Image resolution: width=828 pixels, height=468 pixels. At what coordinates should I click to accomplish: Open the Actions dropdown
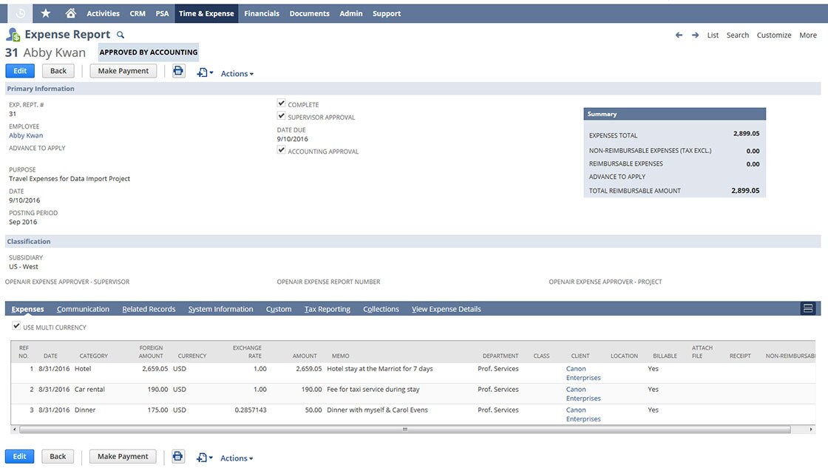(x=236, y=73)
